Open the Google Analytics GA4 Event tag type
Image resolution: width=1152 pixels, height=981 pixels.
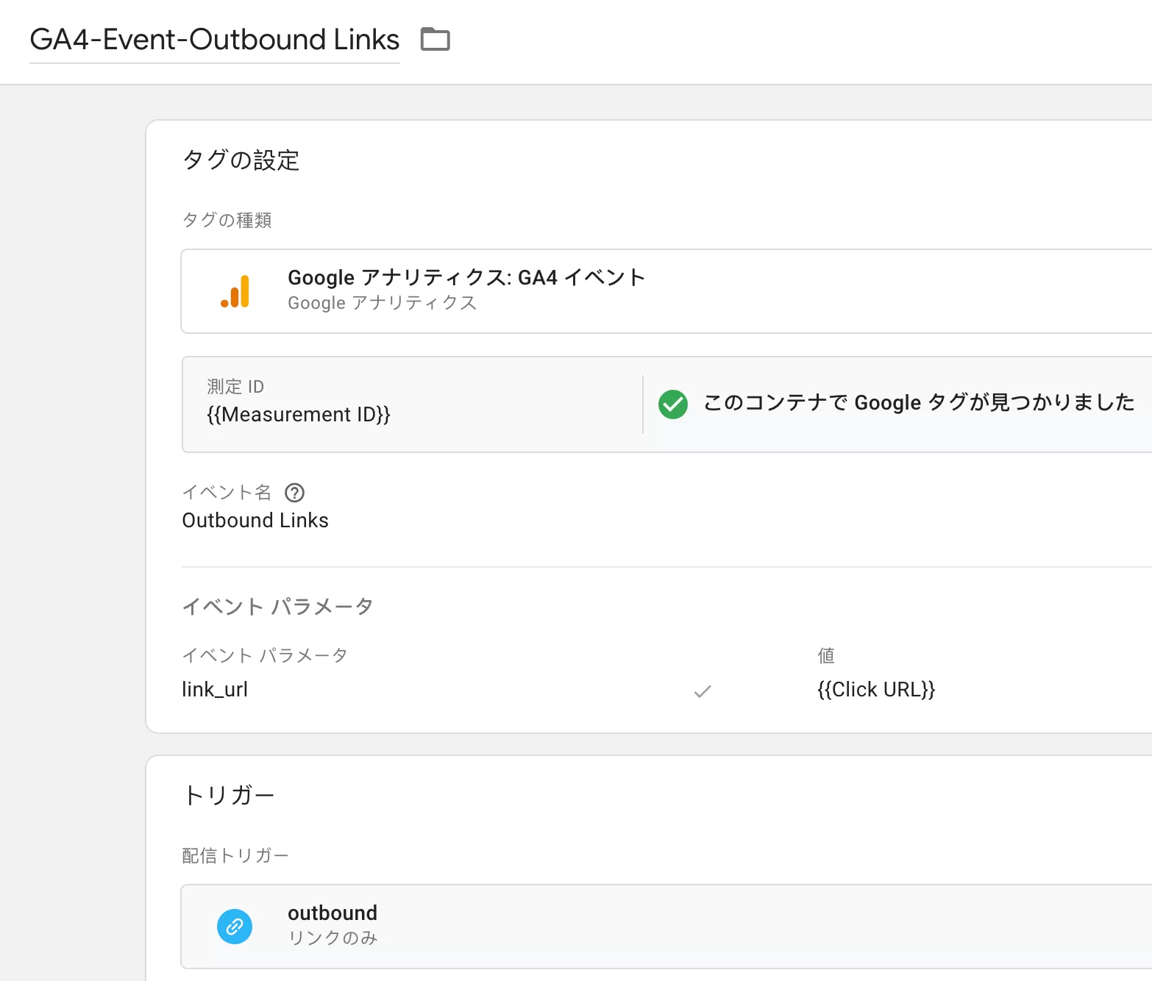click(666, 291)
